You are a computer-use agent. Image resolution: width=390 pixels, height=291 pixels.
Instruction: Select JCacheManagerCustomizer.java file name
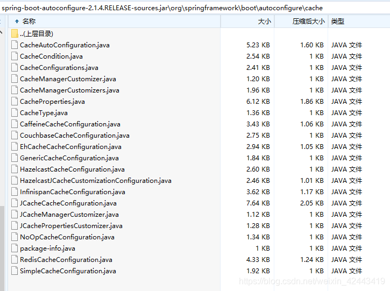tap(69, 215)
